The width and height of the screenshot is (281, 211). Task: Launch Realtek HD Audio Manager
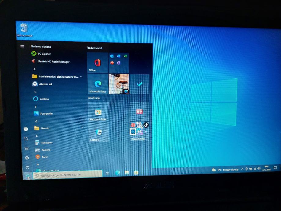click(x=51, y=61)
